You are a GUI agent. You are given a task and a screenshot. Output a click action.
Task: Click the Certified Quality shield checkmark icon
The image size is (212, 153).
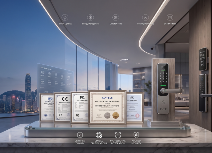click(80, 135)
